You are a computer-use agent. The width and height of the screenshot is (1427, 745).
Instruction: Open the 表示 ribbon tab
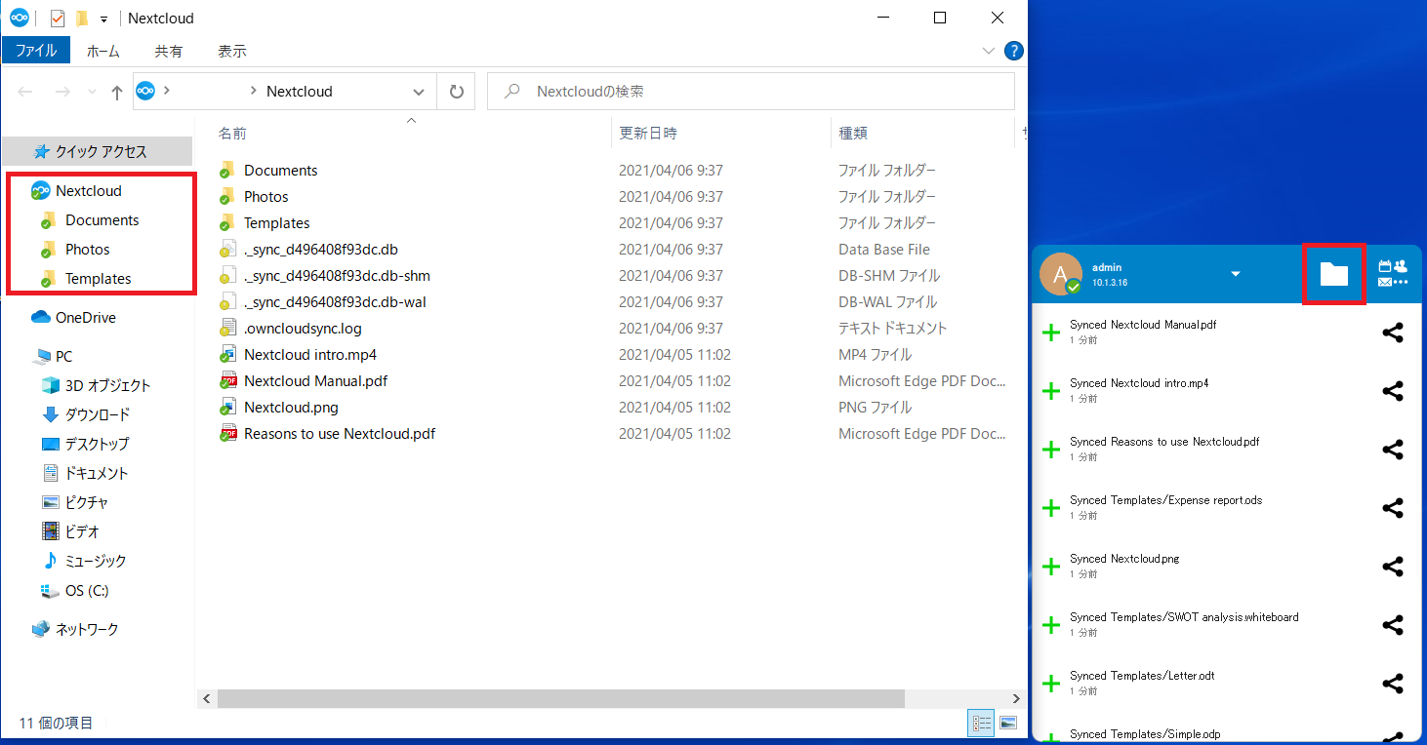click(232, 51)
